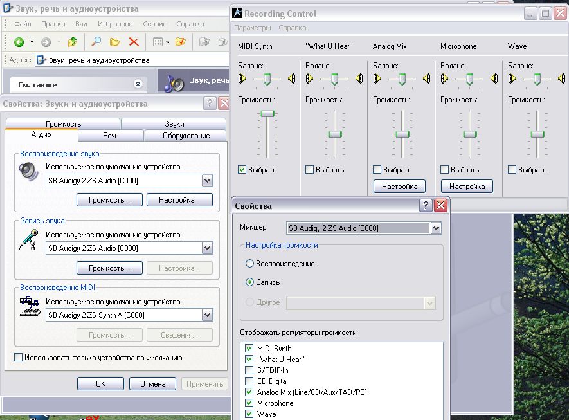569x420 pixels.
Task: Click the red X delete toolbar icon
Action: coord(134,42)
